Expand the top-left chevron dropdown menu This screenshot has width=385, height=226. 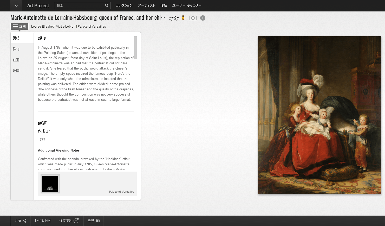click(16, 5)
